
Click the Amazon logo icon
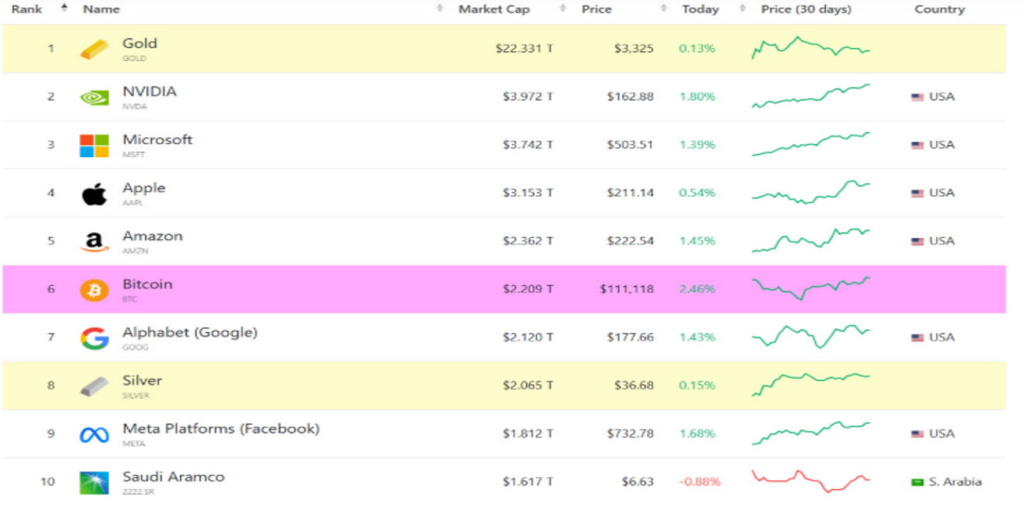click(95, 242)
